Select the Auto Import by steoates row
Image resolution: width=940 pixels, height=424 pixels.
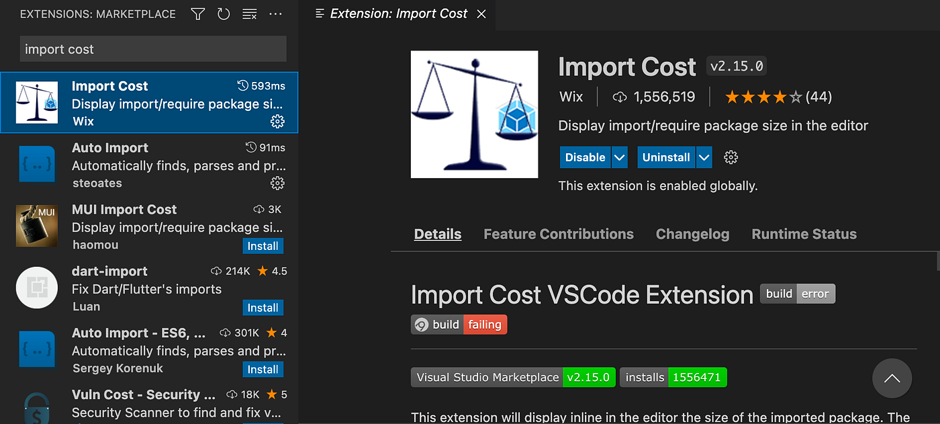coord(149,164)
